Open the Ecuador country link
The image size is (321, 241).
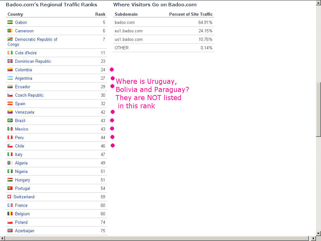pyautogui.click(x=23, y=87)
